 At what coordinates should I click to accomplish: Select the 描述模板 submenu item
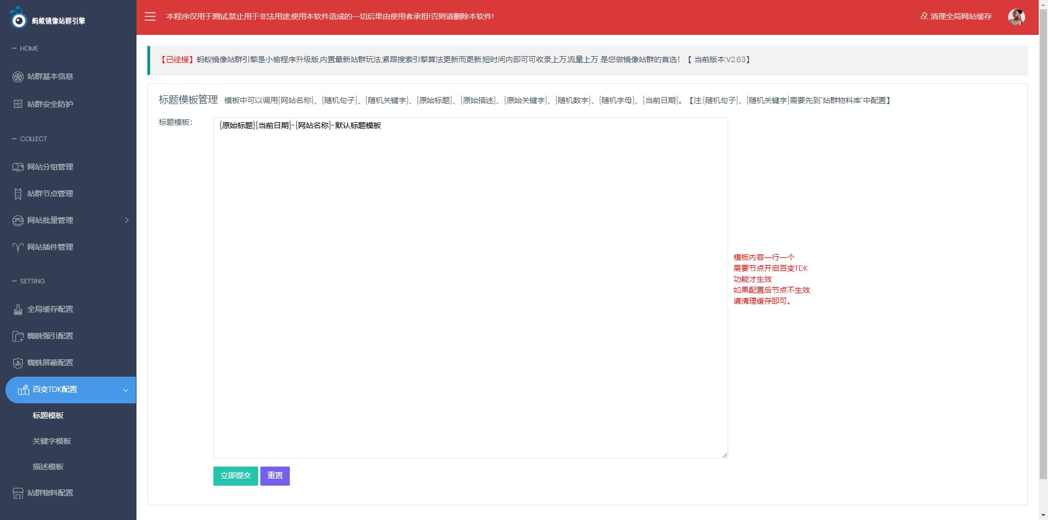(x=48, y=467)
